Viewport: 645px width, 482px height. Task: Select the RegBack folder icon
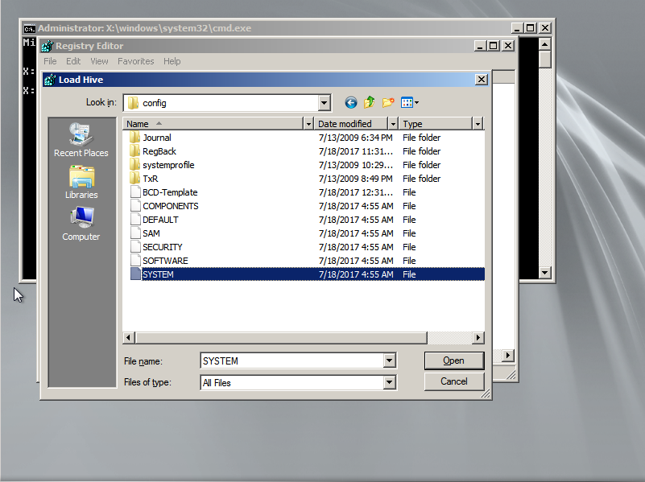tap(134, 151)
